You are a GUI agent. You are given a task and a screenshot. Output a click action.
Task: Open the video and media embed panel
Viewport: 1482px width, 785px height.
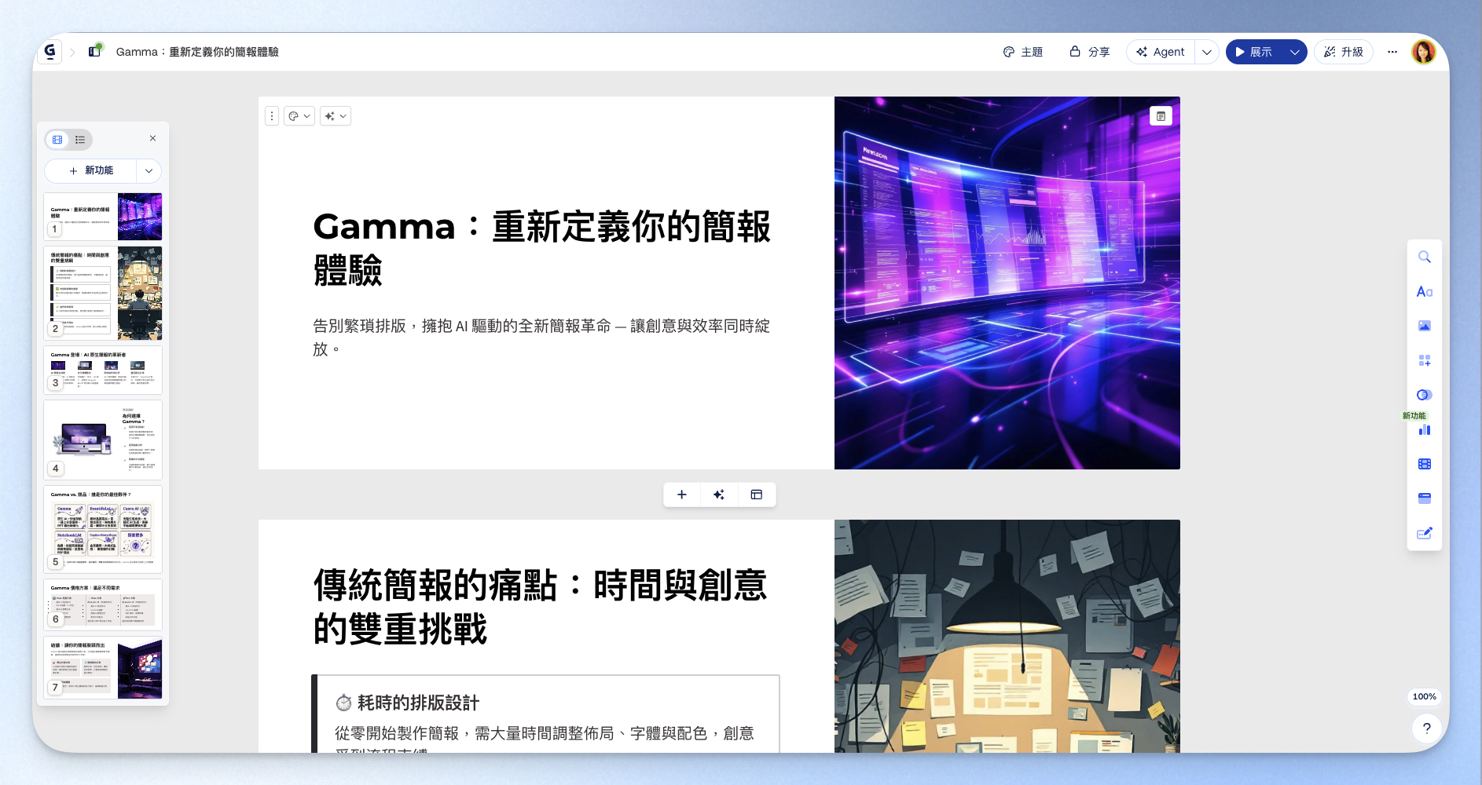click(x=1424, y=464)
